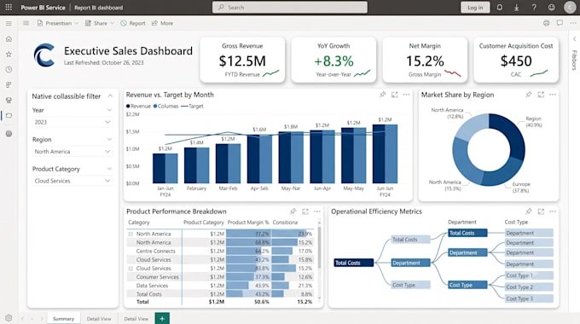Add a new page with plus button
580x324 pixels.
[162, 318]
